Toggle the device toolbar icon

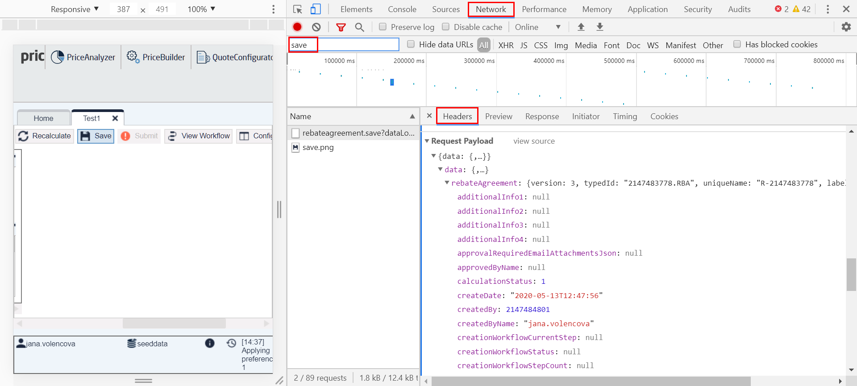[316, 9]
